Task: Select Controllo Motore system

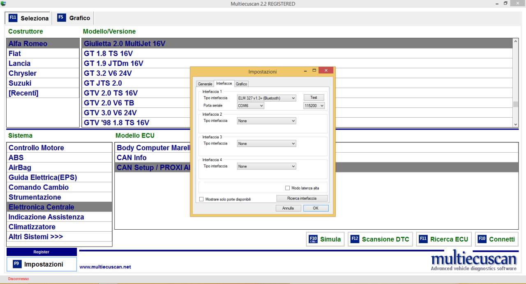Action: click(x=60, y=148)
